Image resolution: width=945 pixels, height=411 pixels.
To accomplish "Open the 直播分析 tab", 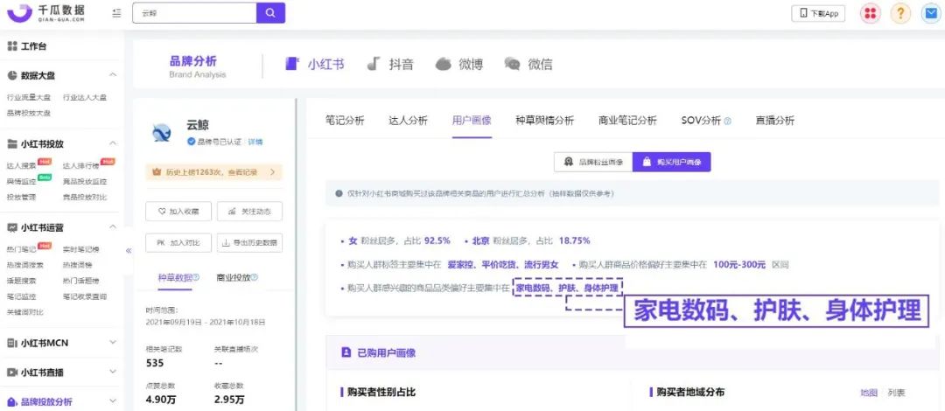I will (x=775, y=121).
